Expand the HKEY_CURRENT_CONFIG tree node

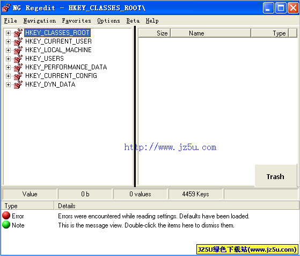coord(8,76)
